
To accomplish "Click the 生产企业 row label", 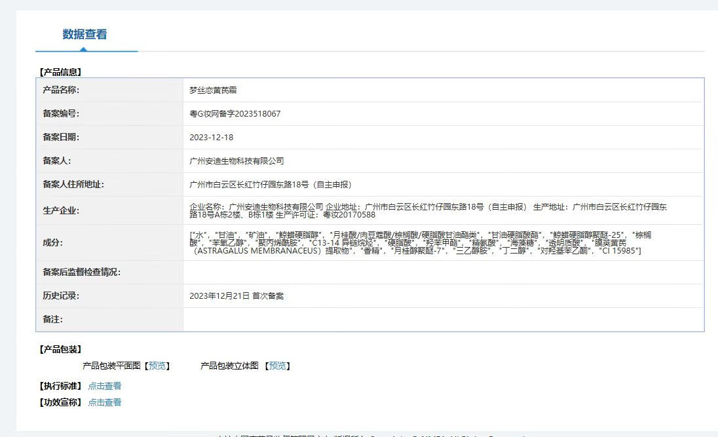I will tap(61, 210).
